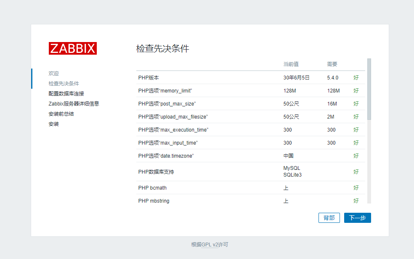414x259 pixels.
Task: Click the 需要 column header
Action: (332, 64)
